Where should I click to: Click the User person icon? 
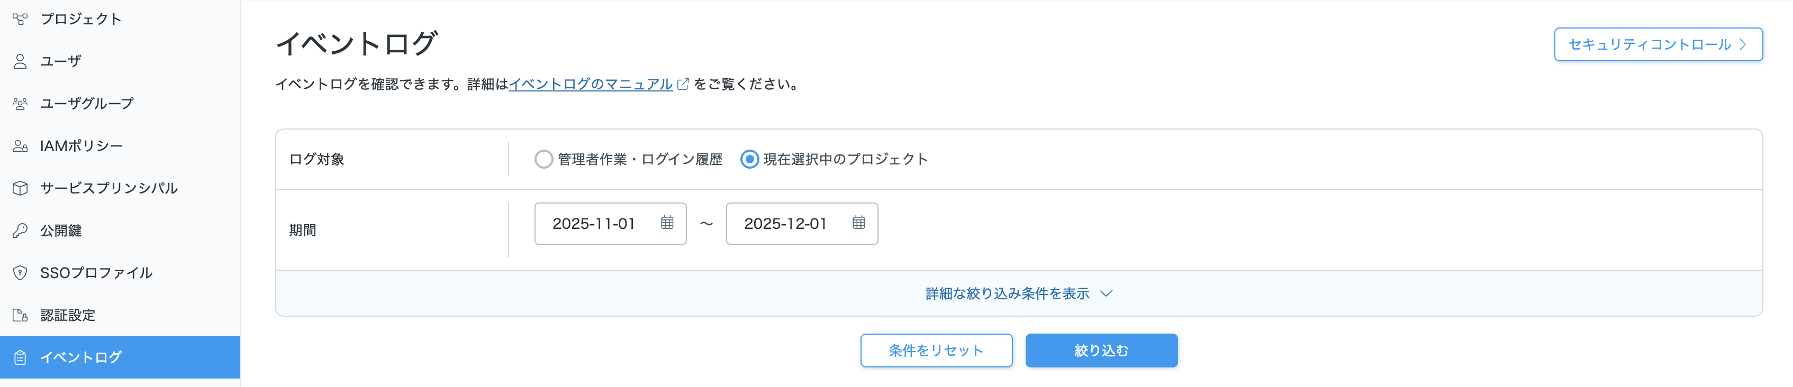(x=20, y=61)
